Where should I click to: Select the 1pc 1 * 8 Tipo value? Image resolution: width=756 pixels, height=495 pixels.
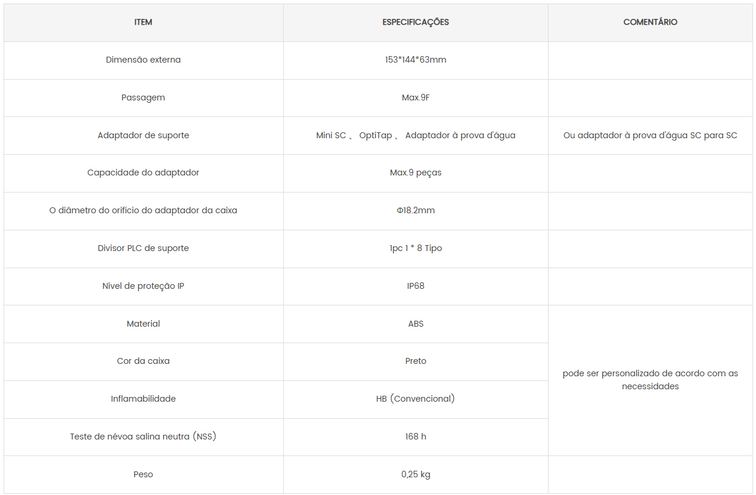[x=416, y=248]
